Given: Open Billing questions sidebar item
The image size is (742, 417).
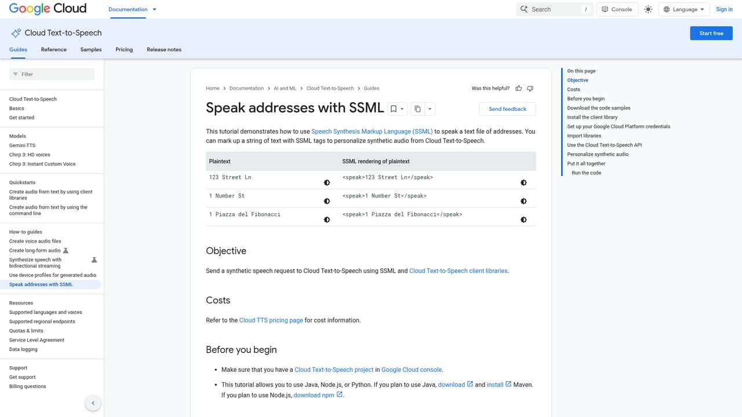Looking at the screenshot, I should [x=28, y=386].
